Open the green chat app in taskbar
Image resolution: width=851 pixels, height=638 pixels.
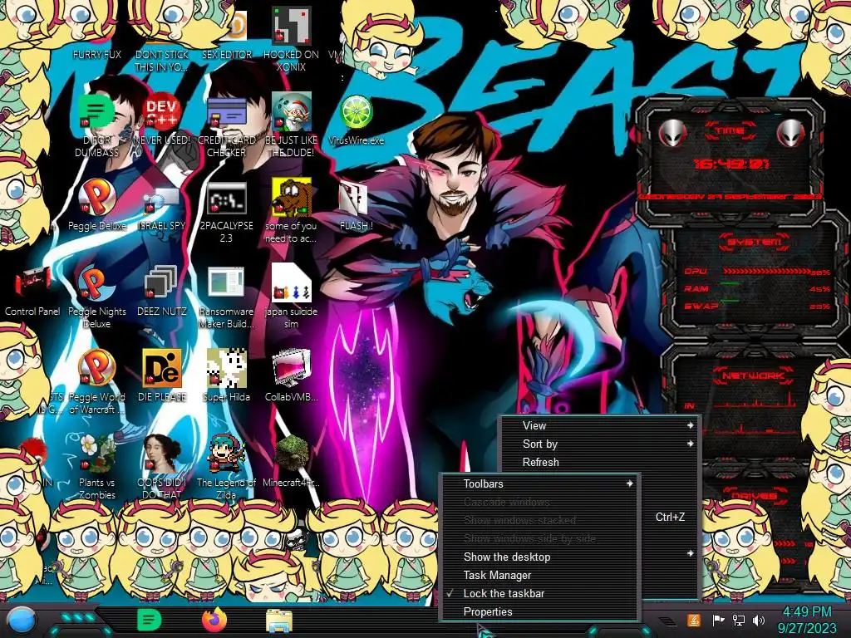149,620
